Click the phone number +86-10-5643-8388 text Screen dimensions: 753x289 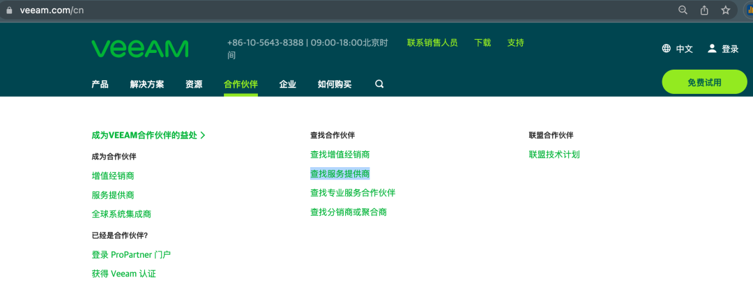[x=265, y=42]
